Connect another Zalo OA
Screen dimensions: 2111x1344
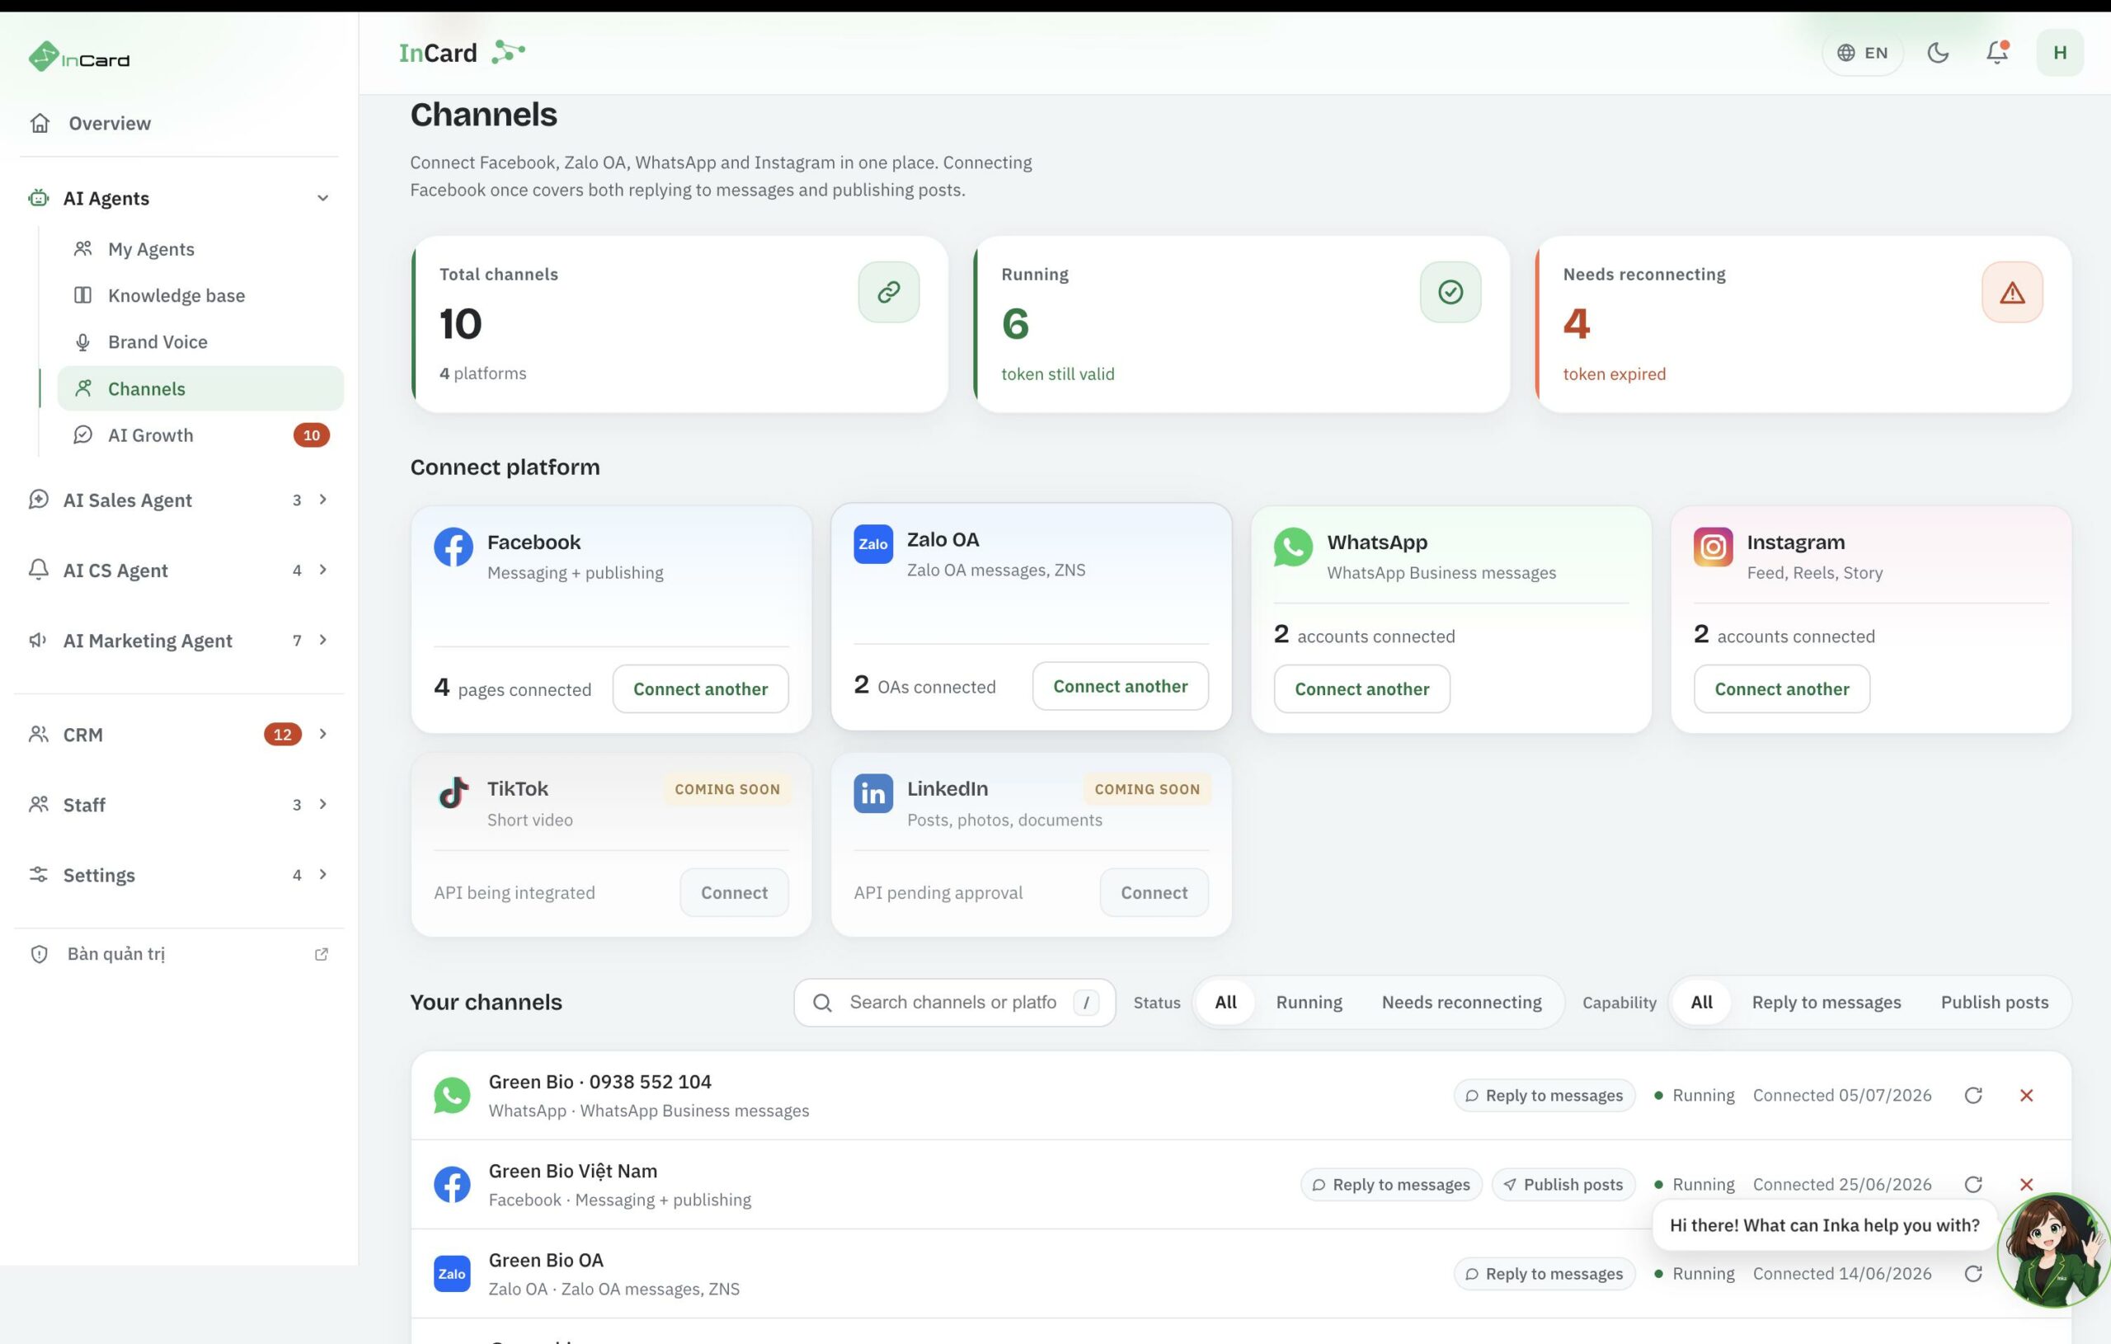[1121, 687]
